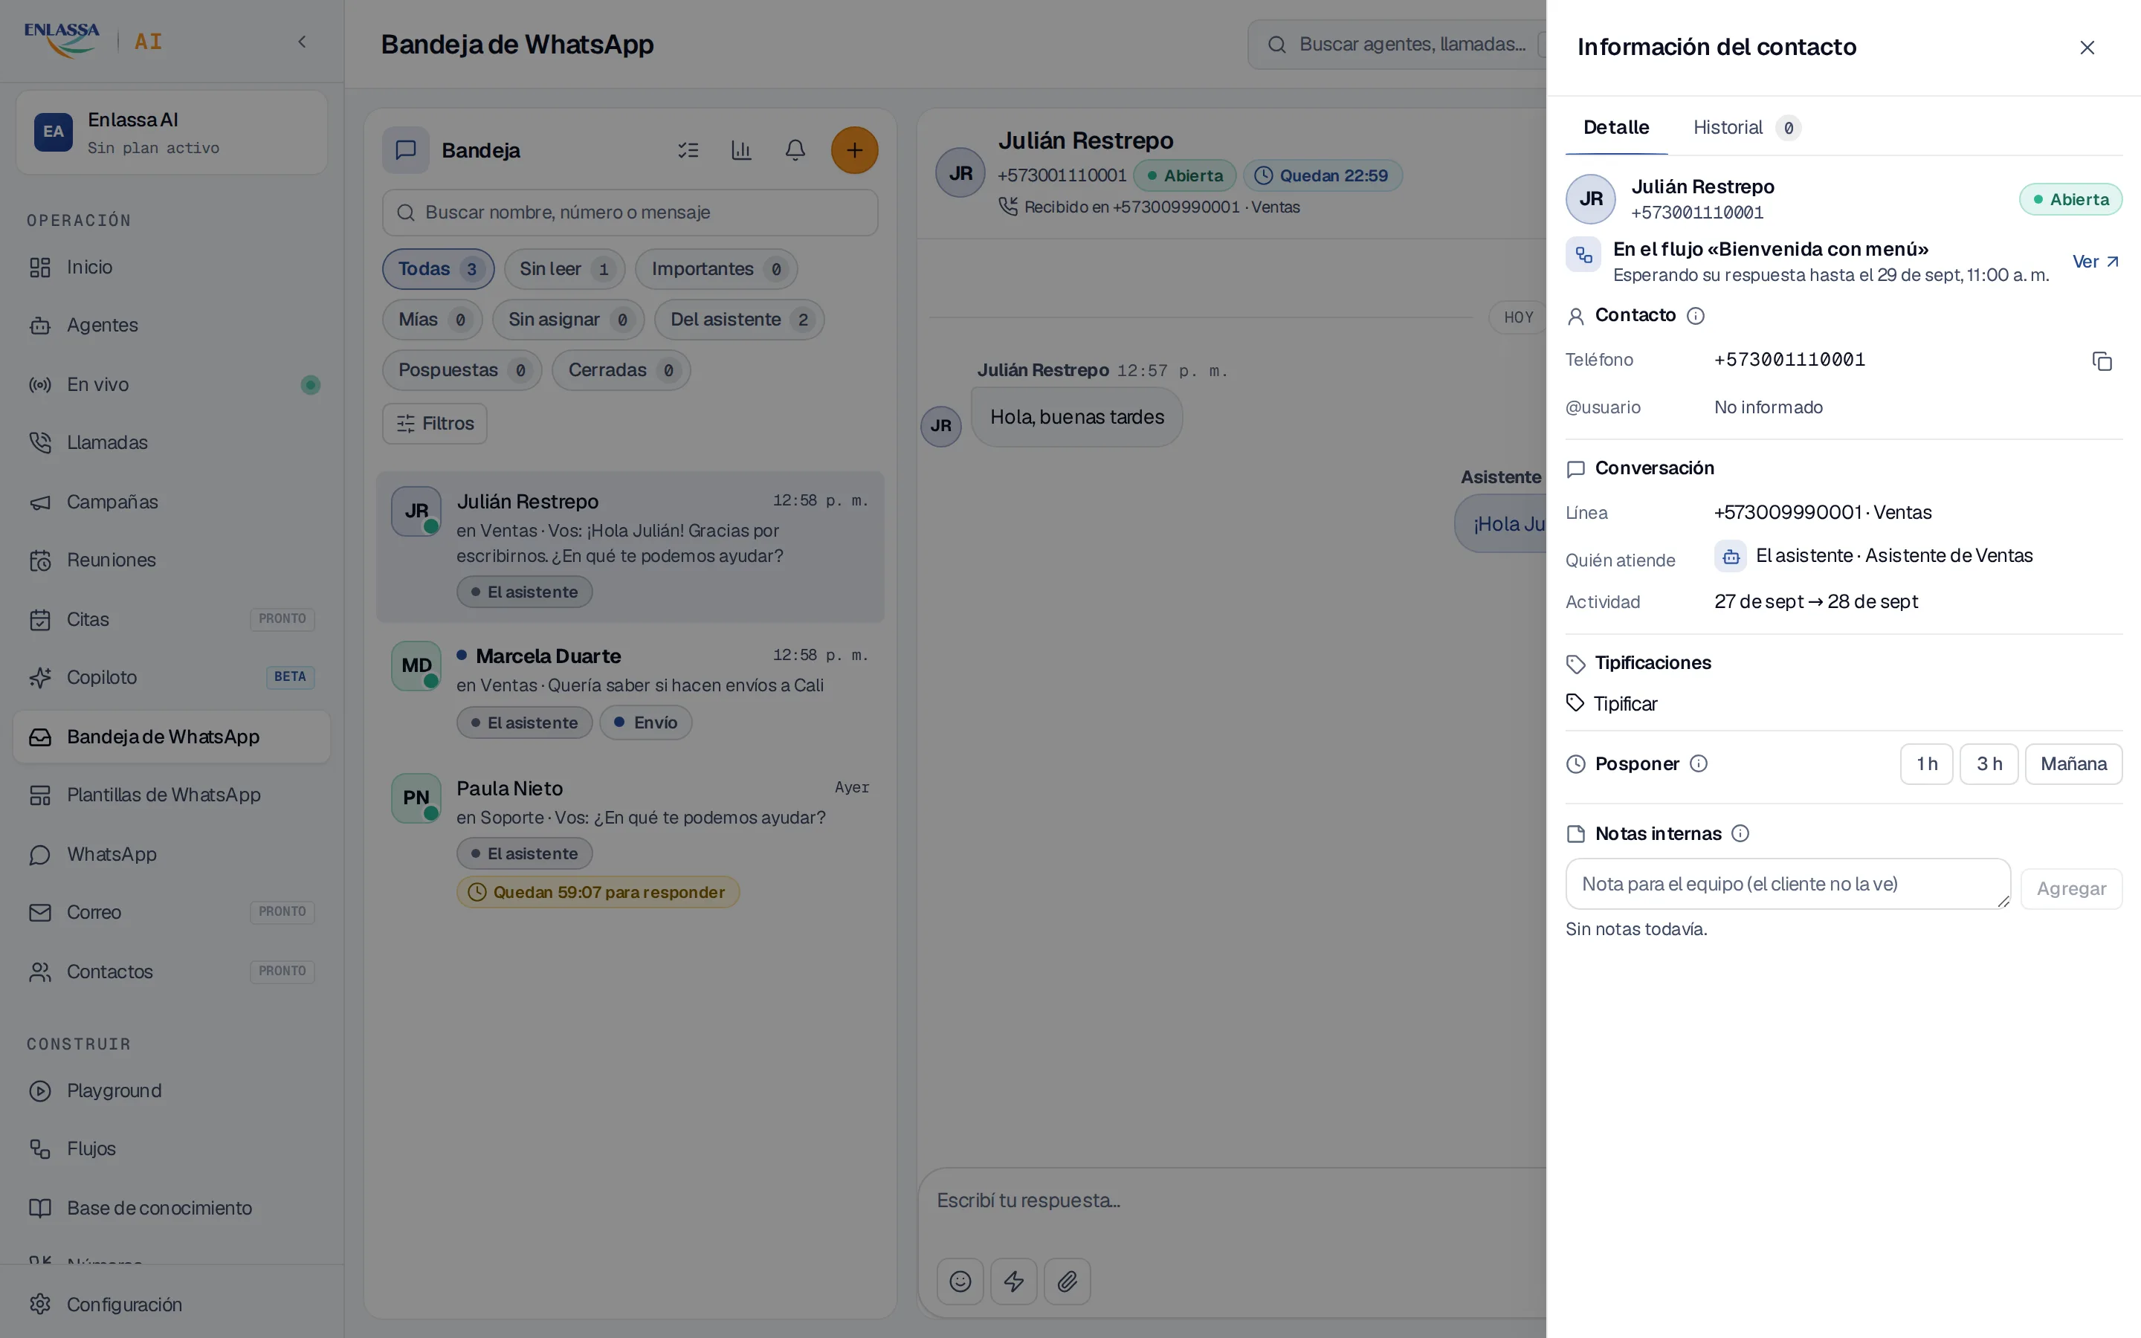Filter by Cerradas conversations
The width and height of the screenshot is (2141, 1338).
(621, 370)
